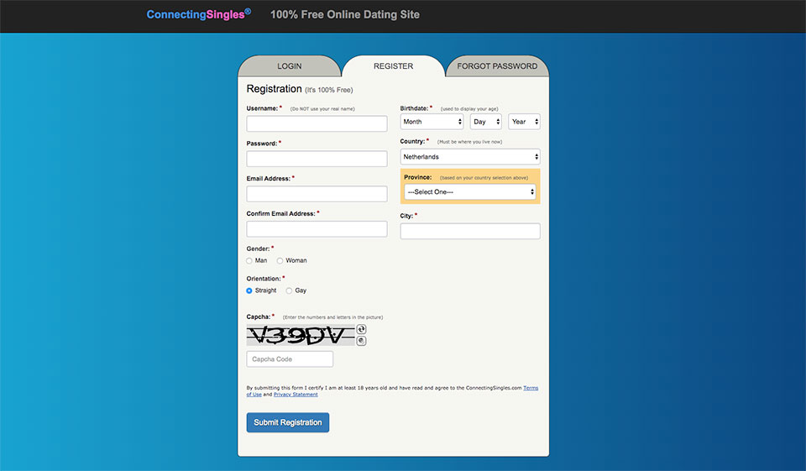Expand the birthdate Year dropdown
The width and height of the screenshot is (806, 471).
[524, 122]
